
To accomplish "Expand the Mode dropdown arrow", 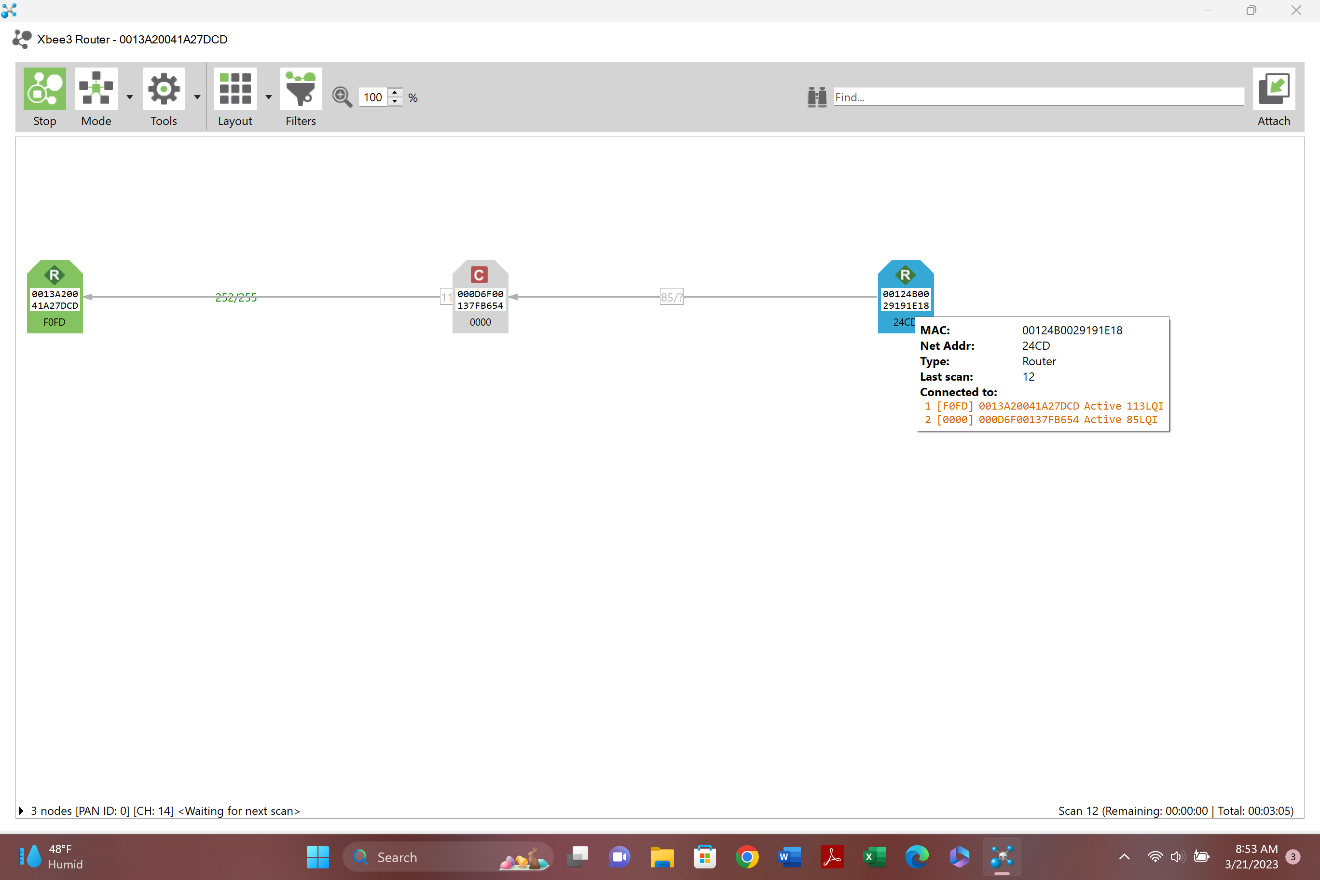I will pos(130,97).
